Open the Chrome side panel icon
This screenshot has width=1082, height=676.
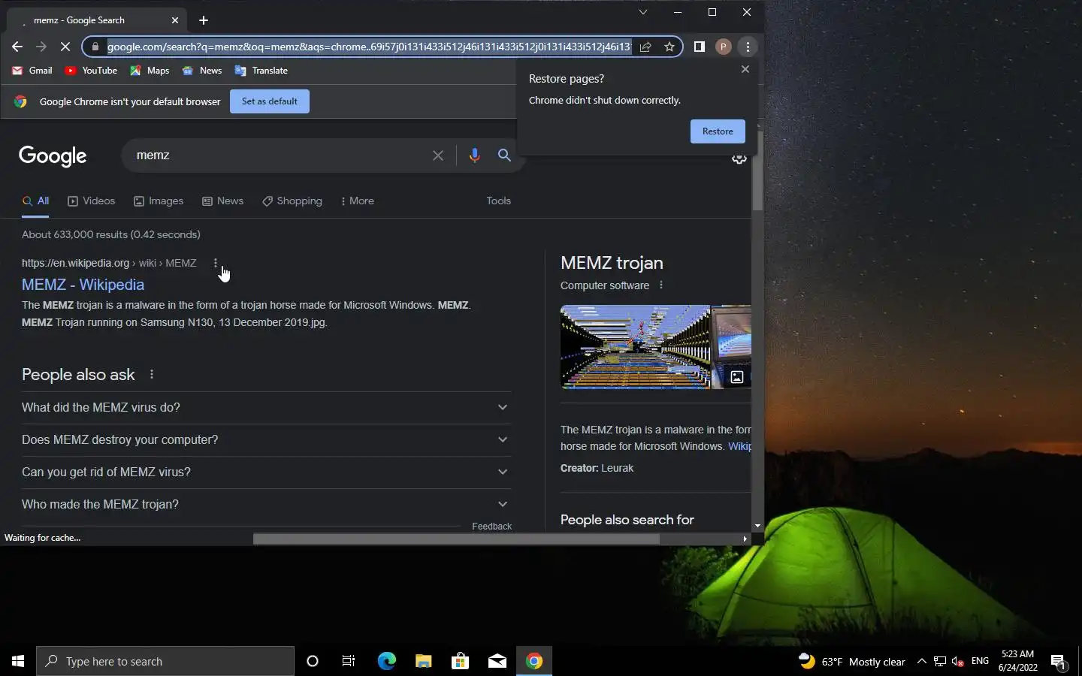(699, 47)
